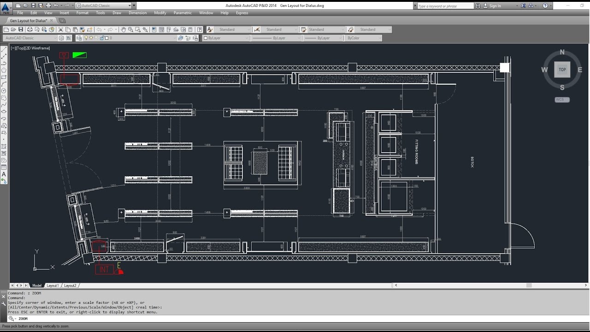Select the Arc draw tool

pyautogui.click(x=4, y=84)
